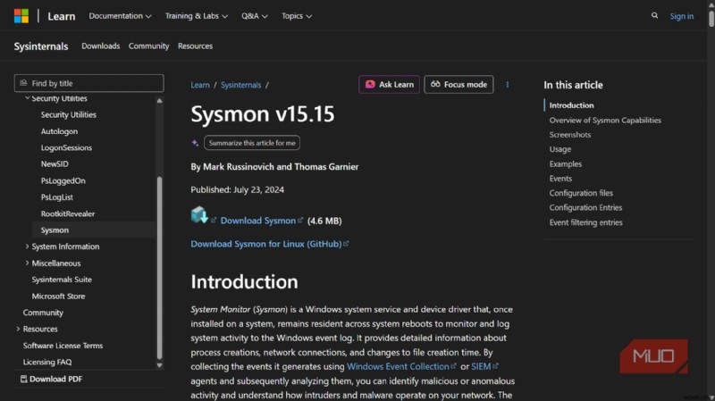Click the Focus mode glasses icon

[x=435, y=84]
